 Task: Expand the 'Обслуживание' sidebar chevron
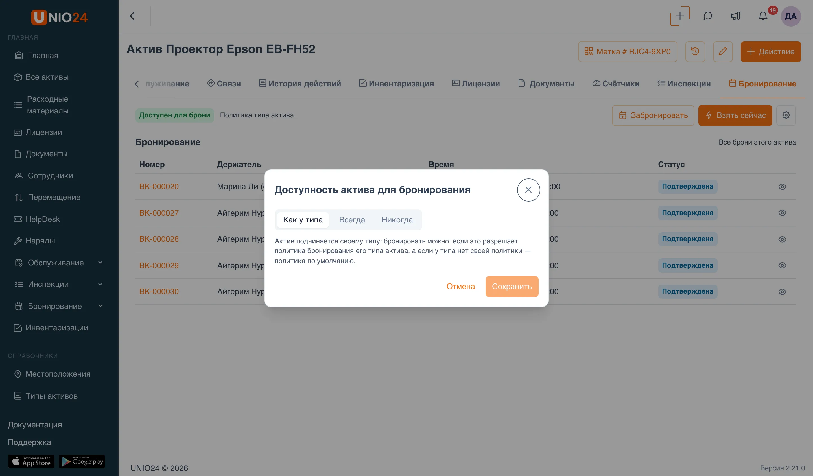pyautogui.click(x=100, y=263)
